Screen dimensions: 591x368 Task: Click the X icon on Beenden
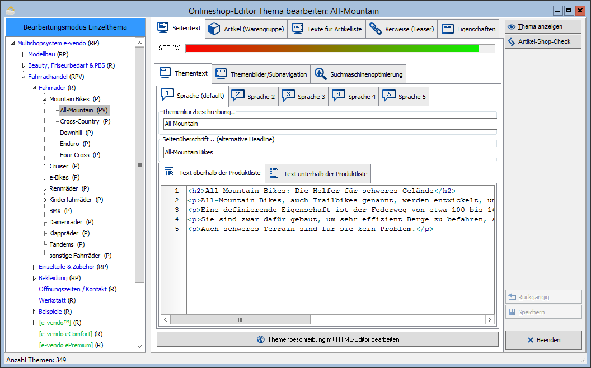click(531, 340)
